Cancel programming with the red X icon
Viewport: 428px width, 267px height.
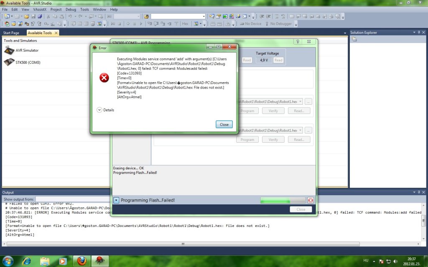coord(311,200)
